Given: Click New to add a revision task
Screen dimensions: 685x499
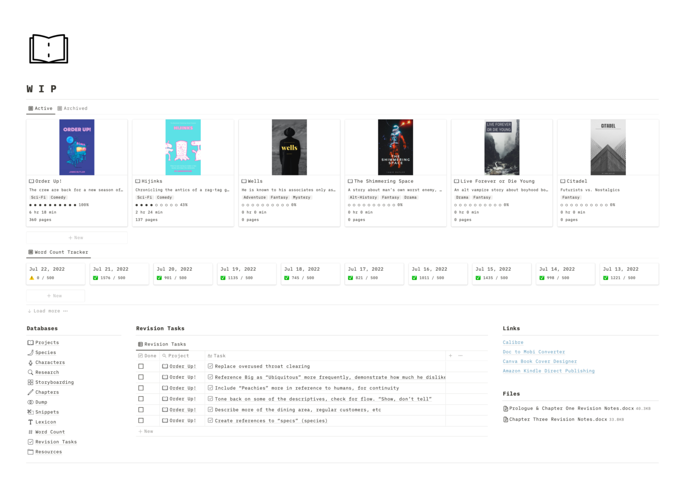Looking at the screenshot, I should click(x=146, y=431).
